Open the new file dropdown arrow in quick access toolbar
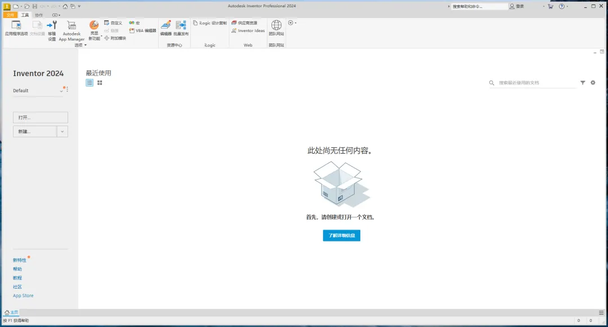 pyautogui.click(x=21, y=6)
